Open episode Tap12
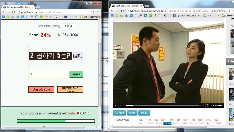This screenshot has height=132, width=234. [142, 123]
